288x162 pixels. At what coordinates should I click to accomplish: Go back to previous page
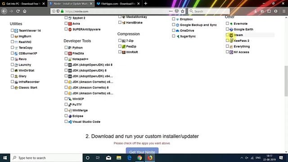point(4,11)
